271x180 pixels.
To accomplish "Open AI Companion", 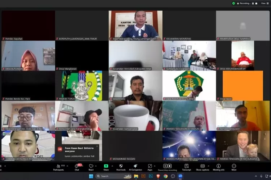I will [x=135, y=167].
